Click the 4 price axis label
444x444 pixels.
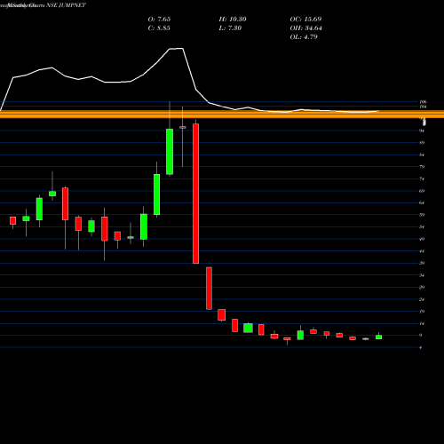(x=421, y=347)
